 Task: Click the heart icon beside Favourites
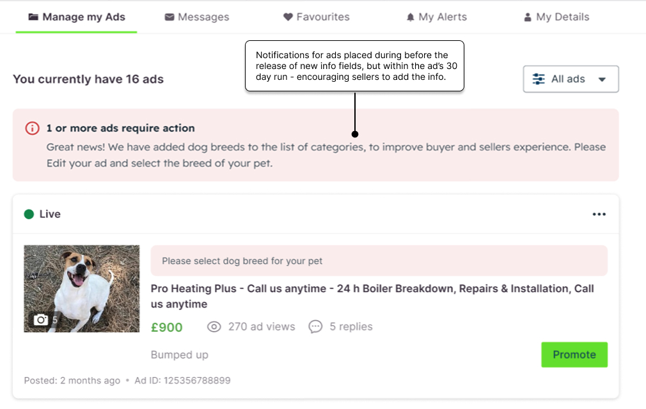pyautogui.click(x=288, y=17)
